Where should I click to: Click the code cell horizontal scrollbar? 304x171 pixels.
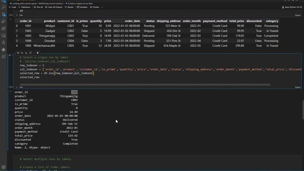pos(145,85)
